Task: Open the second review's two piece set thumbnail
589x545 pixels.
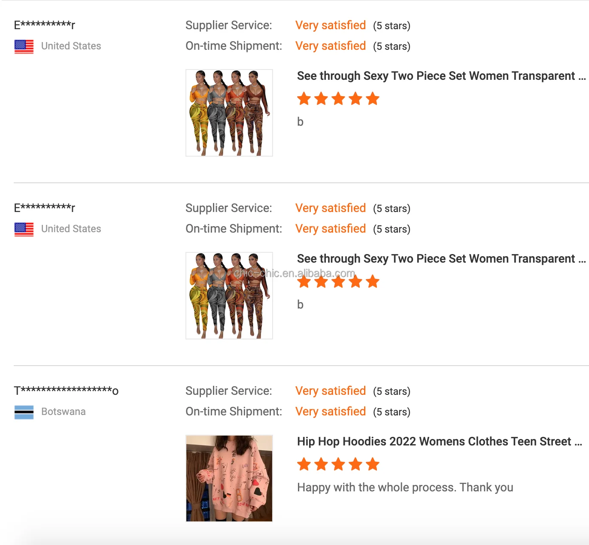Action: [229, 296]
